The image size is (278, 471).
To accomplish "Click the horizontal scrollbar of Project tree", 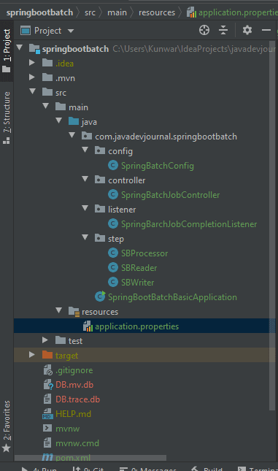I will [90, 458].
